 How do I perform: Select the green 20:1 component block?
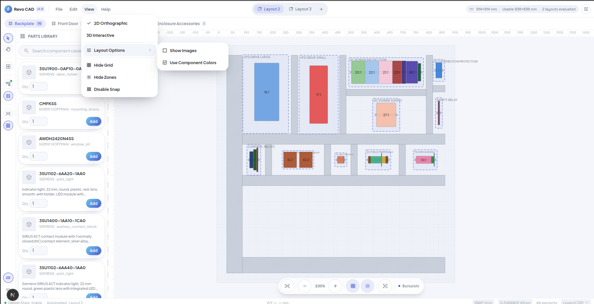[x=358, y=72]
